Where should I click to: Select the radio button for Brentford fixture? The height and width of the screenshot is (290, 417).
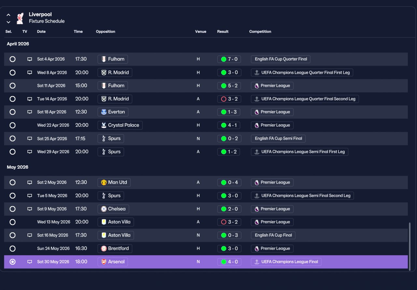(12, 249)
